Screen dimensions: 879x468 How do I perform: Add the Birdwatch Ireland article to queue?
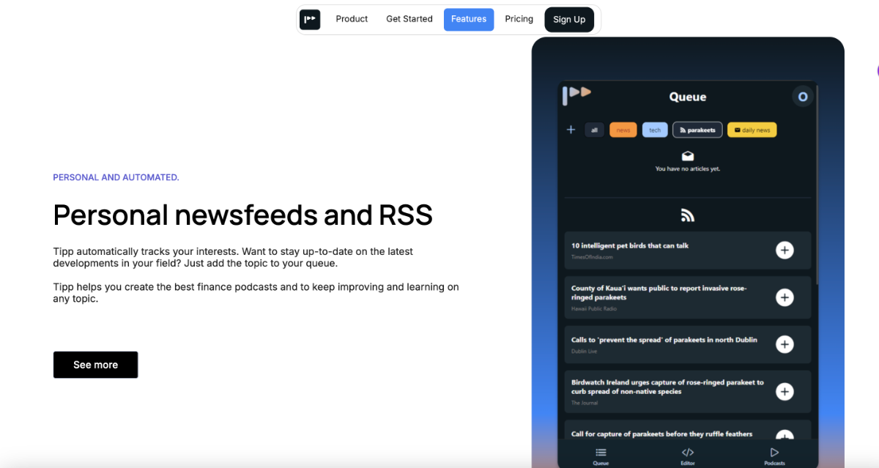point(785,392)
